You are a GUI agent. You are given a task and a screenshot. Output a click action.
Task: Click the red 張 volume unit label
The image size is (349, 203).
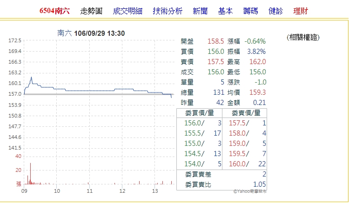19,184
